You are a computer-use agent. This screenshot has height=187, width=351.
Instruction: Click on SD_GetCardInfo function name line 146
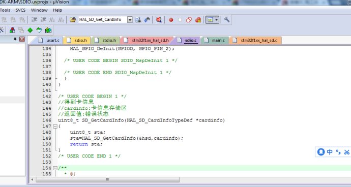(x=103, y=120)
